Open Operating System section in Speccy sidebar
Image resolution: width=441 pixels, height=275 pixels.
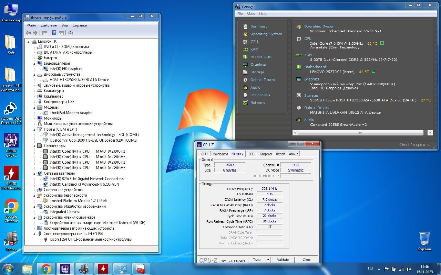(x=266, y=34)
